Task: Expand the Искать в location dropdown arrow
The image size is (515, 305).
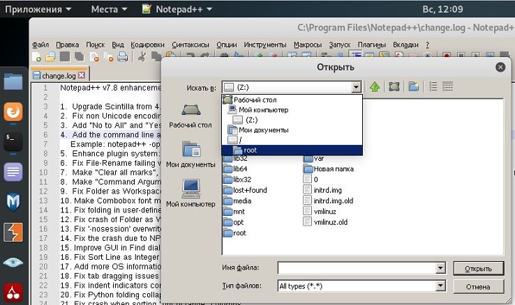Action: pyautogui.click(x=357, y=87)
